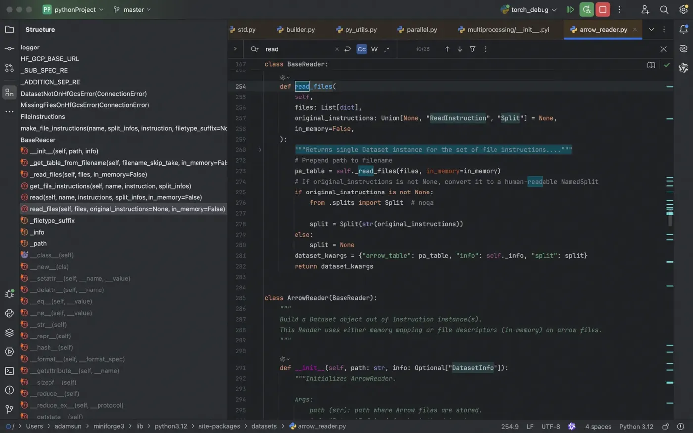Click the 254:9 caret position widget
693x433 pixels.
point(510,426)
